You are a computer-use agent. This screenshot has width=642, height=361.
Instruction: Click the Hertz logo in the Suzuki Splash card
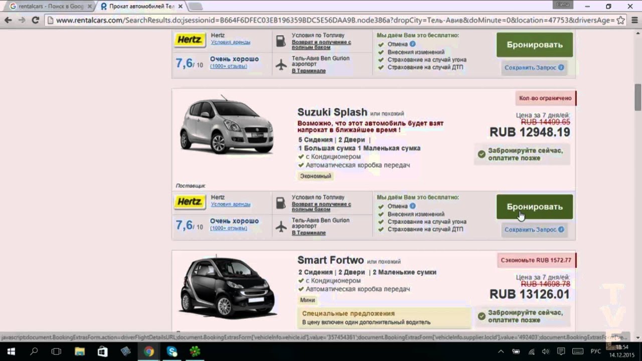tap(190, 202)
